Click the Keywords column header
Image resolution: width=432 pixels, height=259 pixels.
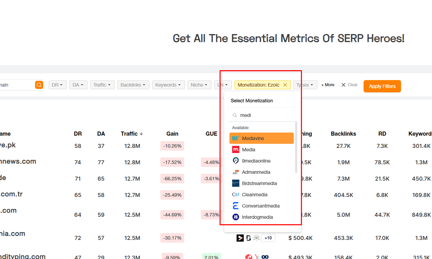pyautogui.click(x=420, y=134)
